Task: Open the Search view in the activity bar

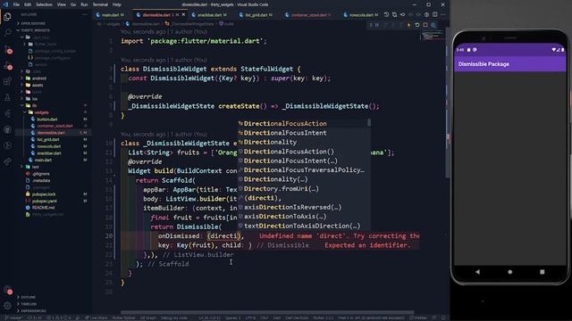Action: (x=7, y=33)
